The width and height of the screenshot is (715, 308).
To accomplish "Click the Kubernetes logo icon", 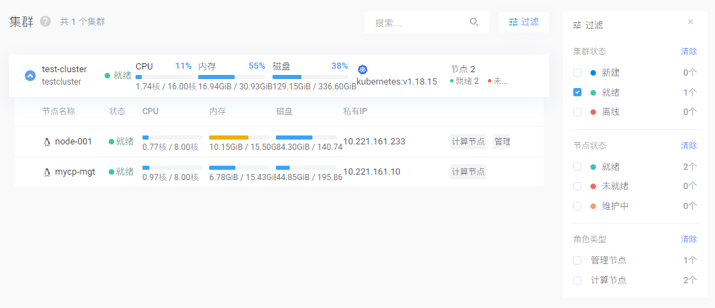I will tap(363, 69).
